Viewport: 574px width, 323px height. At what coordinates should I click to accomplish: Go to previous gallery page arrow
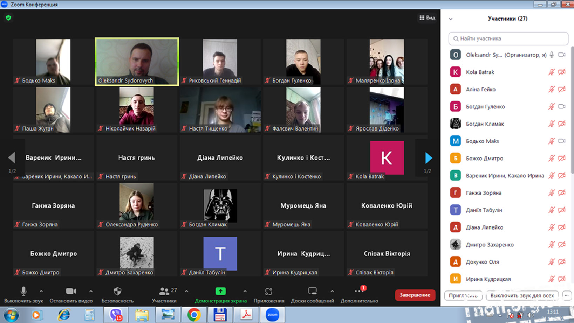pyautogui.click(x=12, y=158)
